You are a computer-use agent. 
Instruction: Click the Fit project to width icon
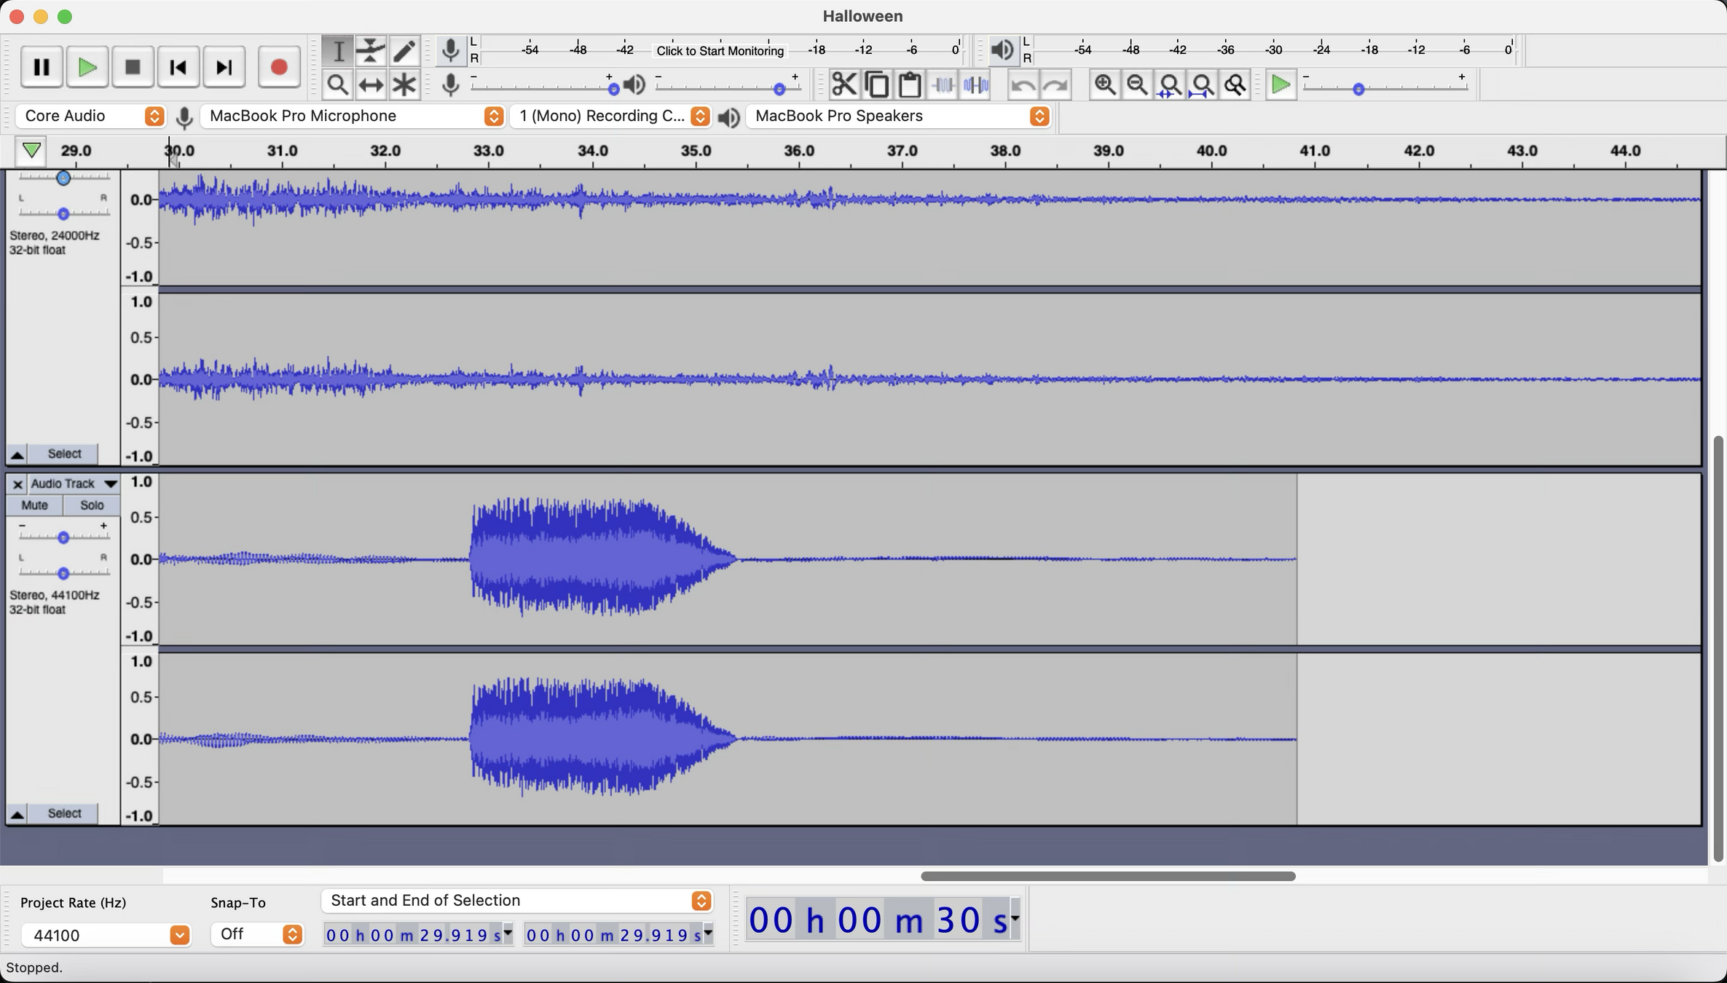(x=1203, y=85)
